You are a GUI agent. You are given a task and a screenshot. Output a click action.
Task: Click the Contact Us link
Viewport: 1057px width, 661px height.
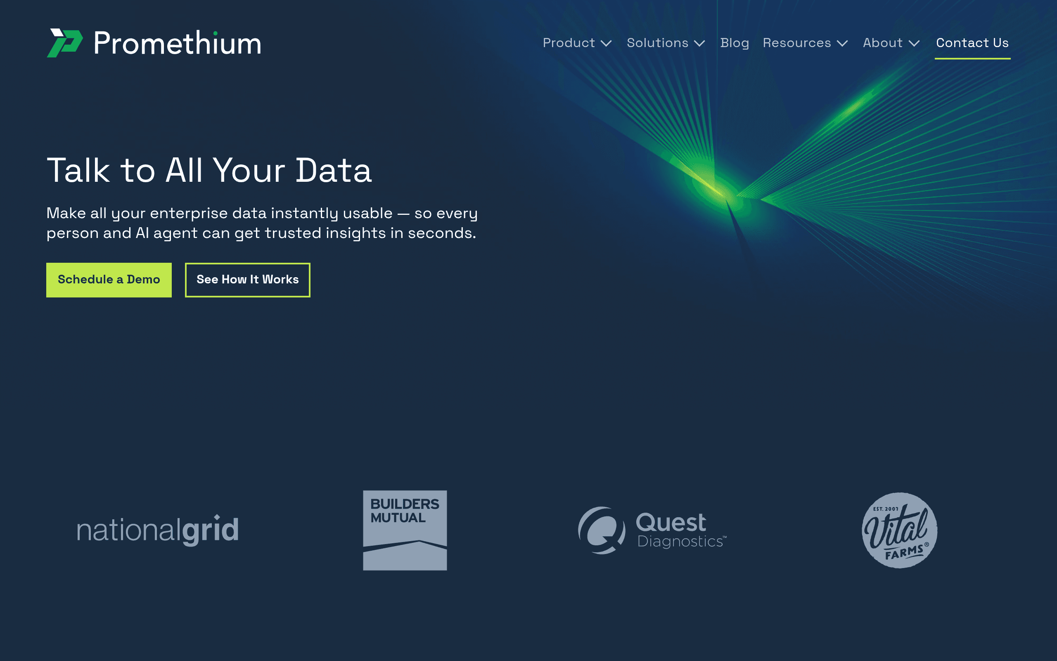point(972,43)
